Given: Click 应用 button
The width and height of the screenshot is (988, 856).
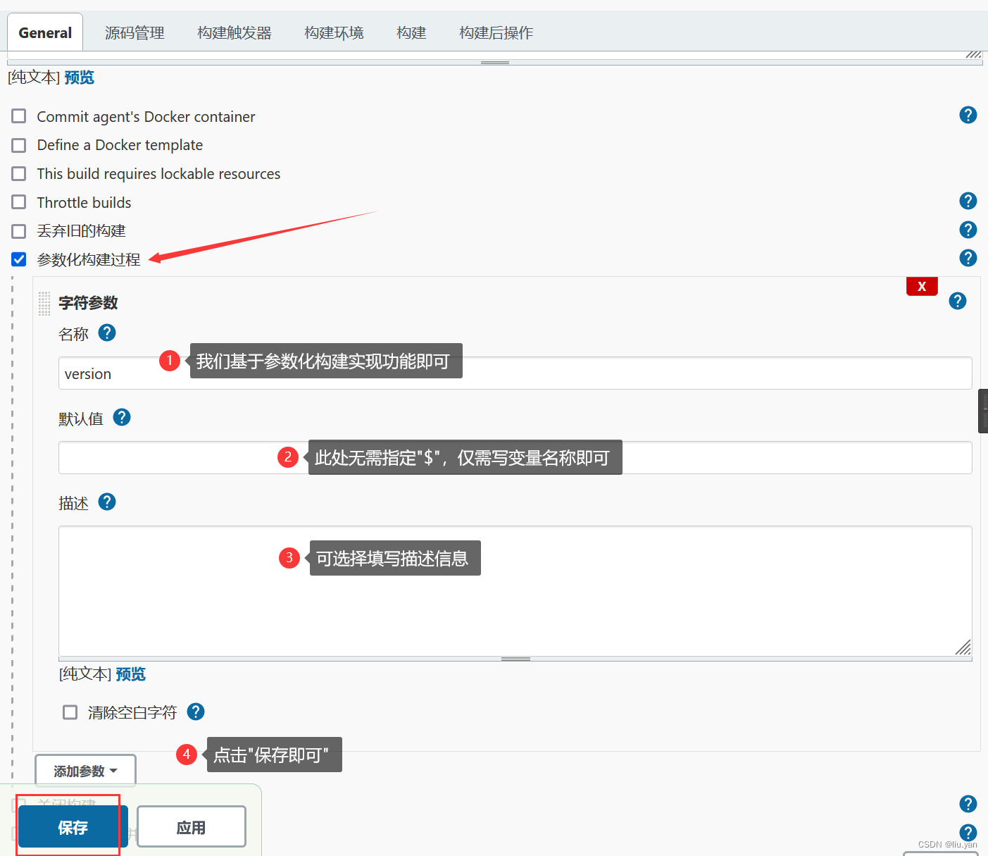Looking at the screenshot, I should pyautogui.click(x=192, y=827).
